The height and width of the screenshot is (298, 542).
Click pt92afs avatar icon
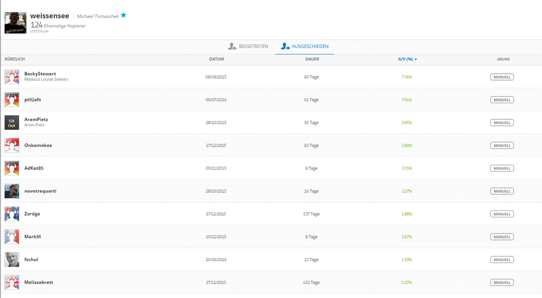[12, 100]
